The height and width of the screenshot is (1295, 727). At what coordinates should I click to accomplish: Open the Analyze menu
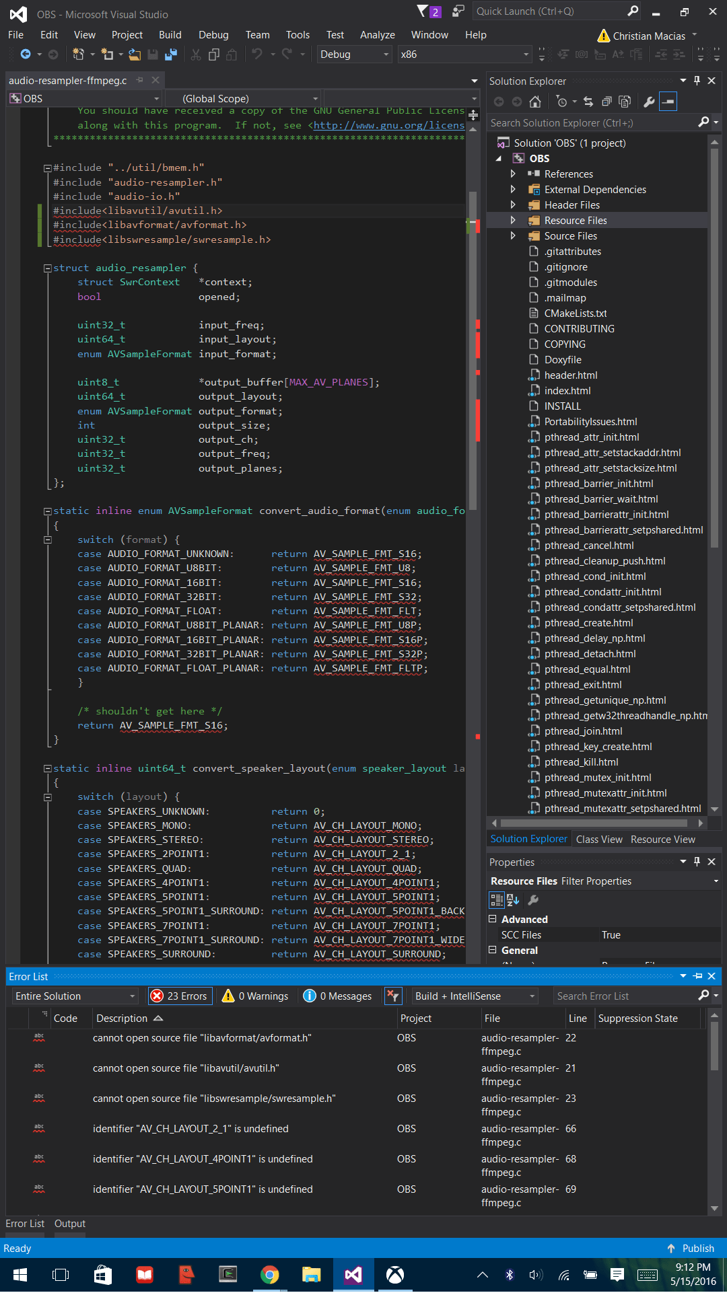377,35
